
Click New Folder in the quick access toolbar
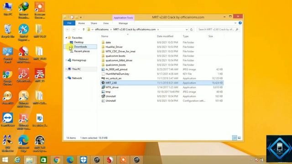pyautogui.click(x=77, y=17)
